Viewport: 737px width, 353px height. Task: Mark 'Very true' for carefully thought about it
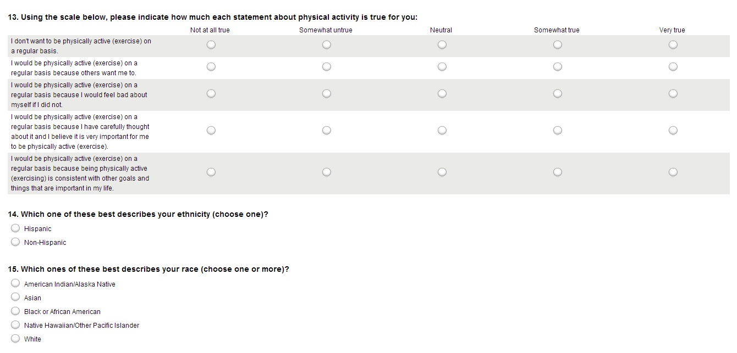673,131
